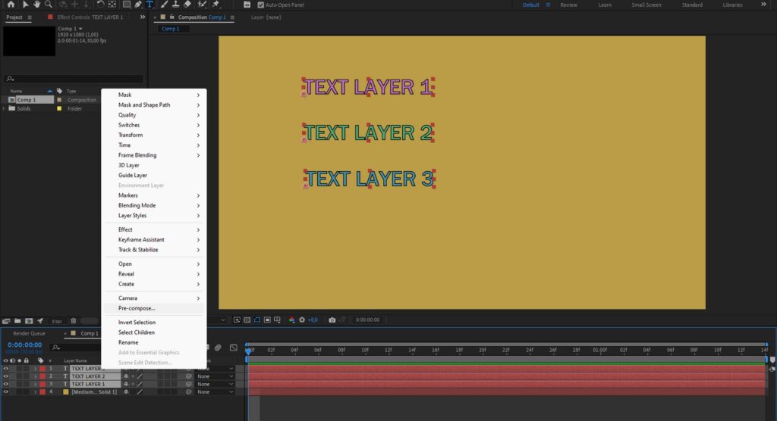
Task: Expand layer 4 Medium Solid properties
Action: pyautogui.click(x=35, y=391)
